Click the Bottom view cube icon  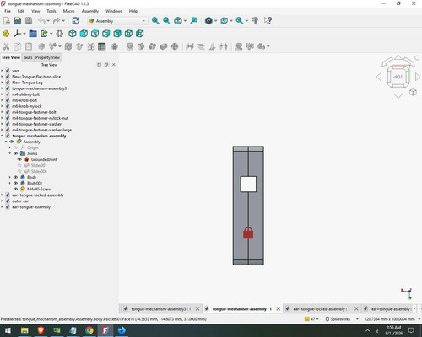tap(128, 34)
